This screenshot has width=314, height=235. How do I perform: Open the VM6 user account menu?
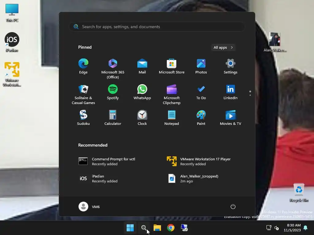tap(89, 207)
